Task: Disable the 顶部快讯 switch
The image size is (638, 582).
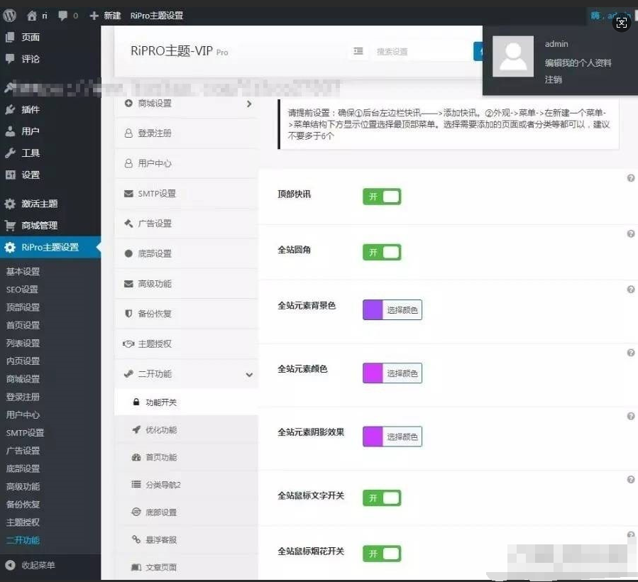Action: coord(382,194)
